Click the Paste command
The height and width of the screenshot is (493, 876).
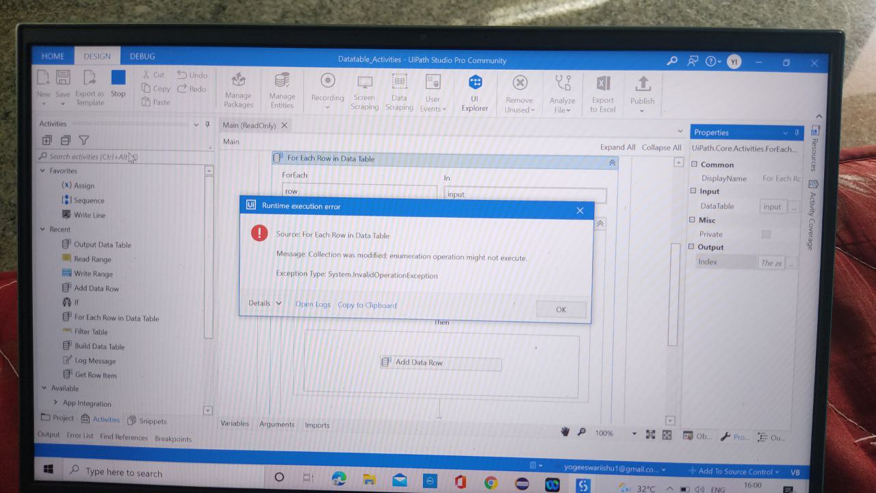[x=156, y=102]
